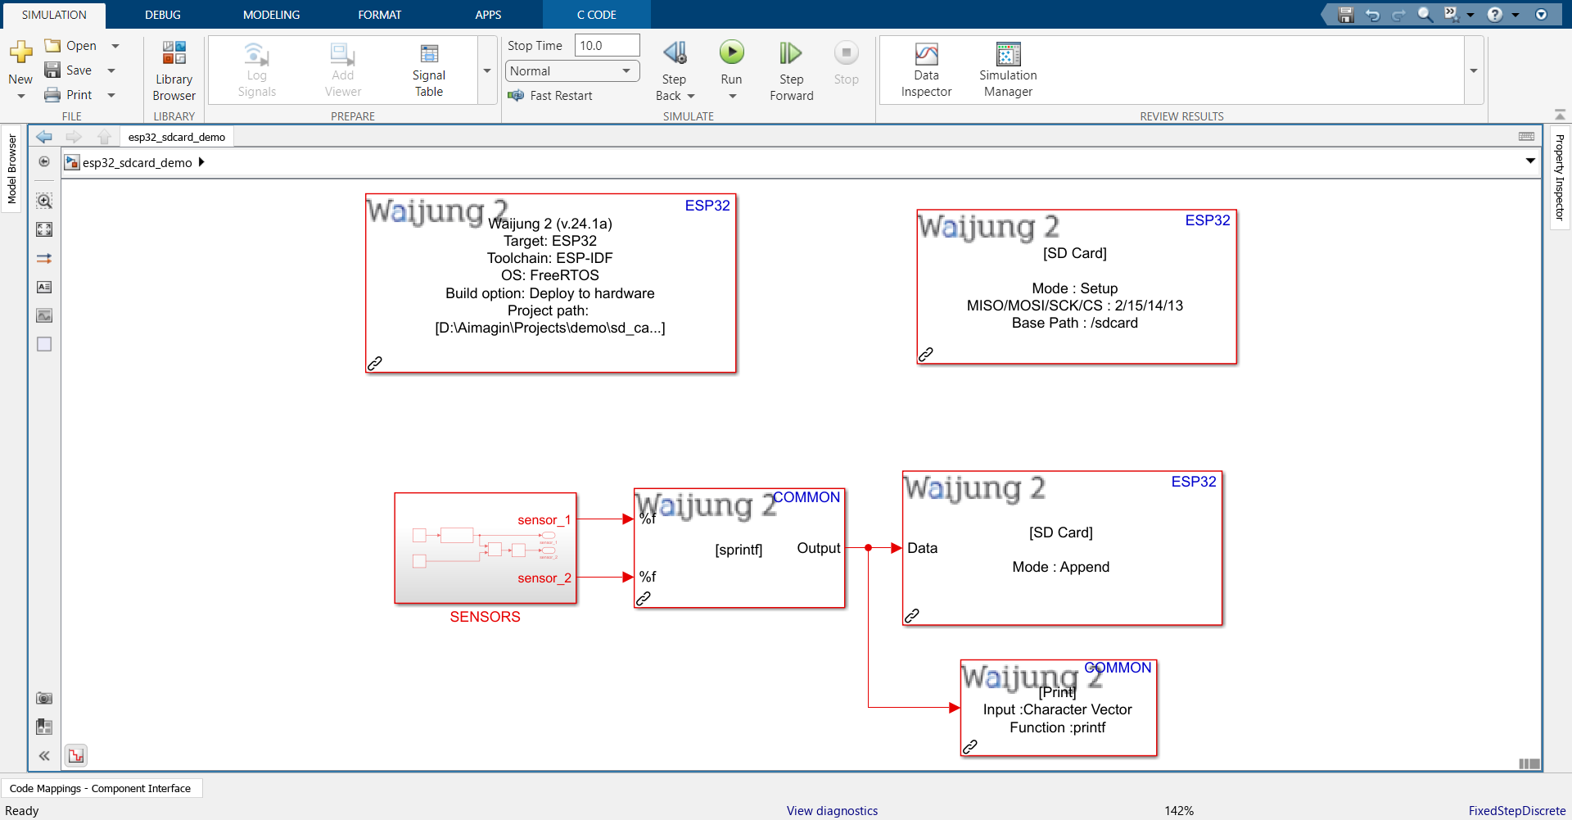Switch to the MODELING tab
Image resolution: width=1572 pixels, height=820 pixels.
pos(271,15)
